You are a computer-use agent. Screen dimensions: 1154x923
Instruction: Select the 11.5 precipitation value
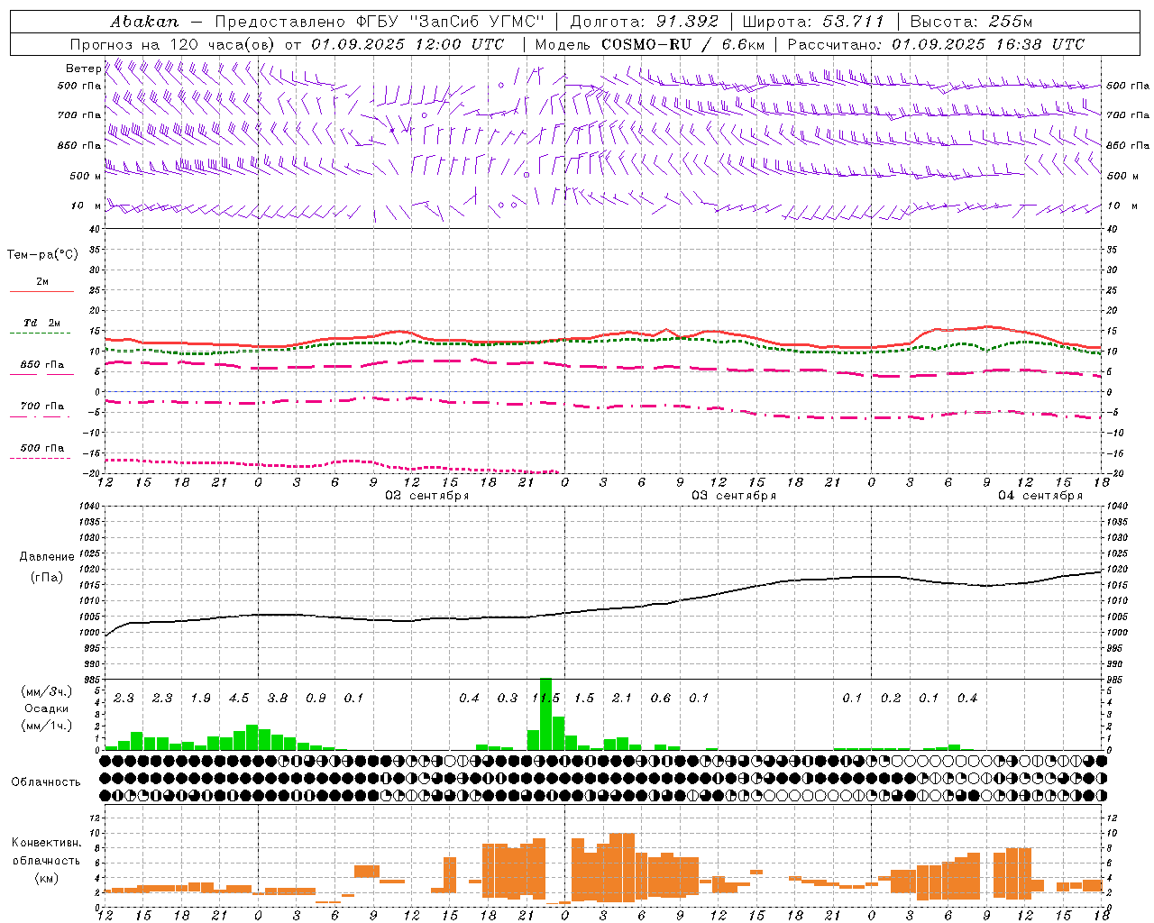[x=546, y=699]
